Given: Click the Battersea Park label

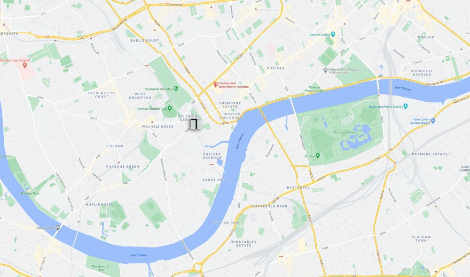Looking at the screenshot, I should tap(344, 132).
